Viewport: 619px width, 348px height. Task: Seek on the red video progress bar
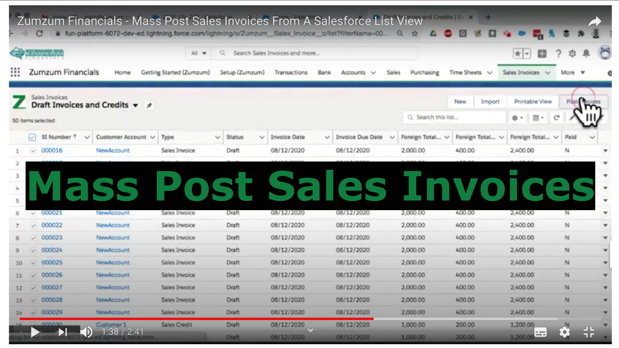[196, 319]
